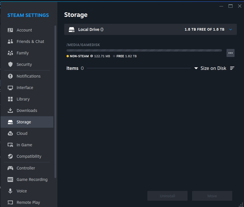Click the Library grid icon
Screen dimensions: 244x207
coord(10,99)
